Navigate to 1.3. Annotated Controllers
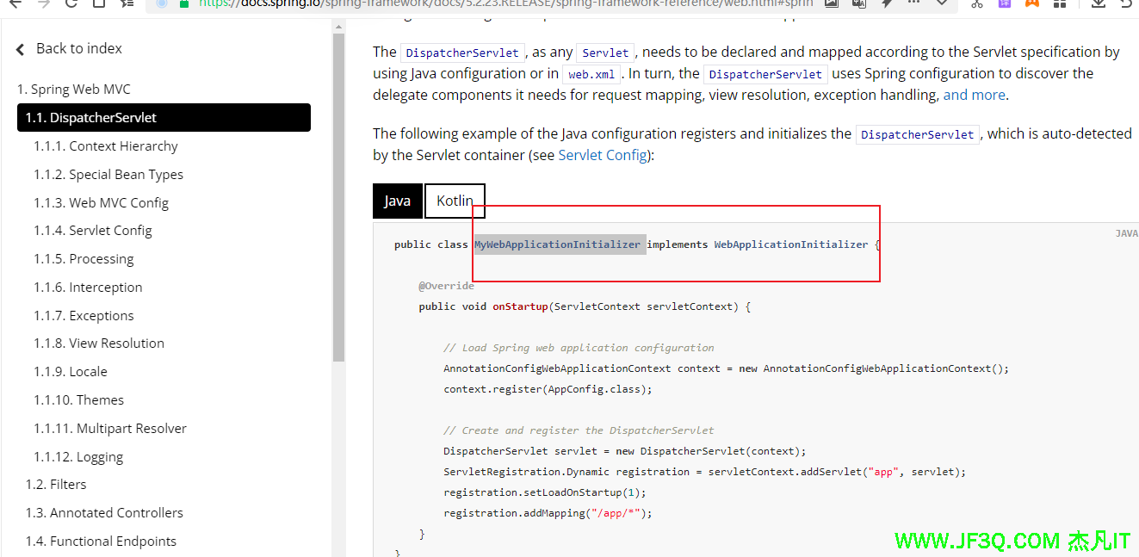The image size is (1139, 557). pyautogui.click(x=104, y=512)
